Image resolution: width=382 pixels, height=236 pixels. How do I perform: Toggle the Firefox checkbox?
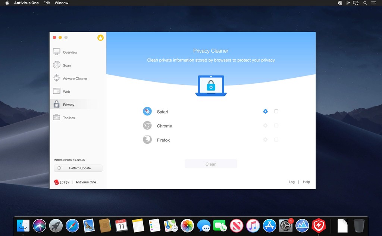point(276,140)
